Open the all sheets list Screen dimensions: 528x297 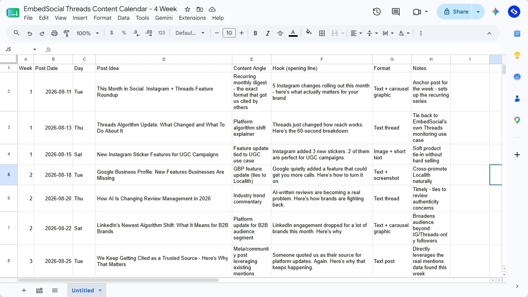pyautogui.click(x=55, y=290)
